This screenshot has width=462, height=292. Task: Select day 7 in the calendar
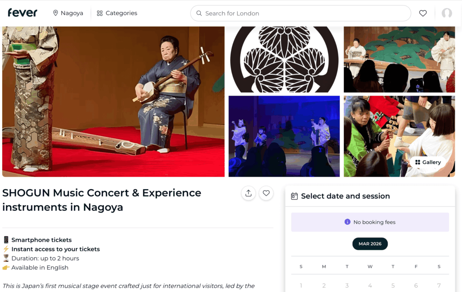pos(439,285)
